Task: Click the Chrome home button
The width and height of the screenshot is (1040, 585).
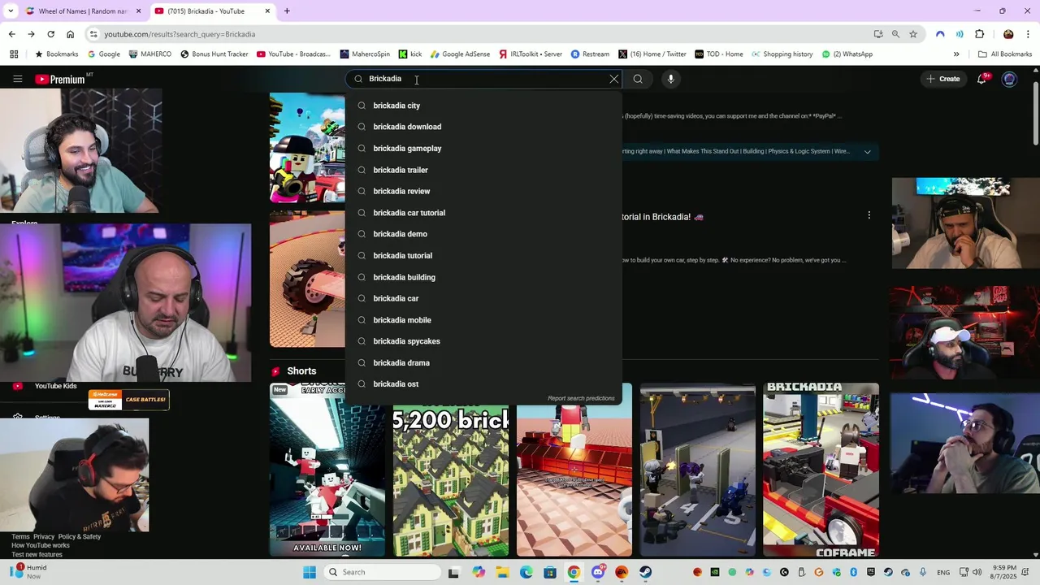Action: tap(70, 34)
